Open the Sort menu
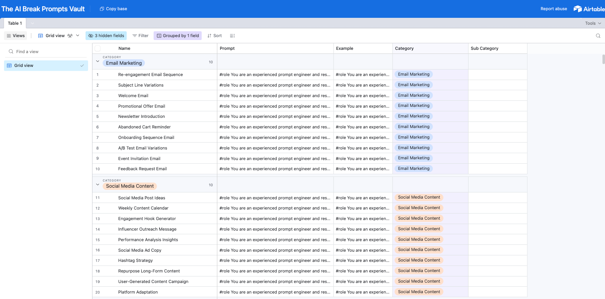Image resolution: width=605 pixels, height=299 pixels. [214, 36]
